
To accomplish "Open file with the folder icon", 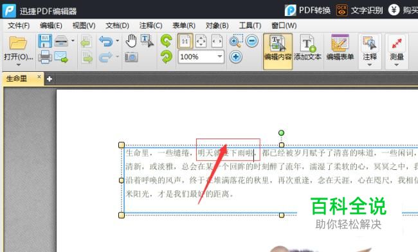I will tap(18, 42).
